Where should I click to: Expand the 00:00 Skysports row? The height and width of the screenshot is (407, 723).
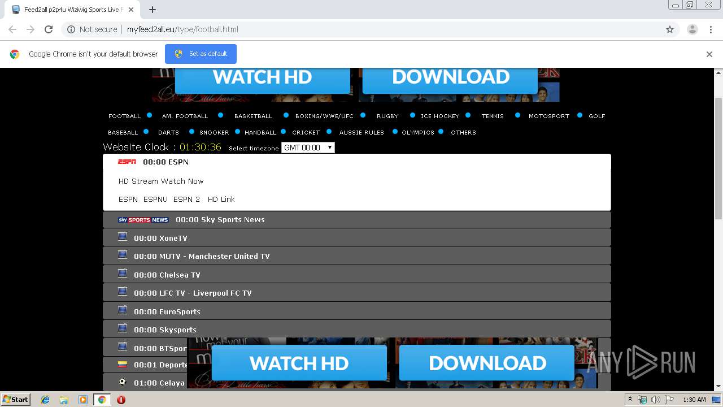pyautogui.click(x=357, y=330)
